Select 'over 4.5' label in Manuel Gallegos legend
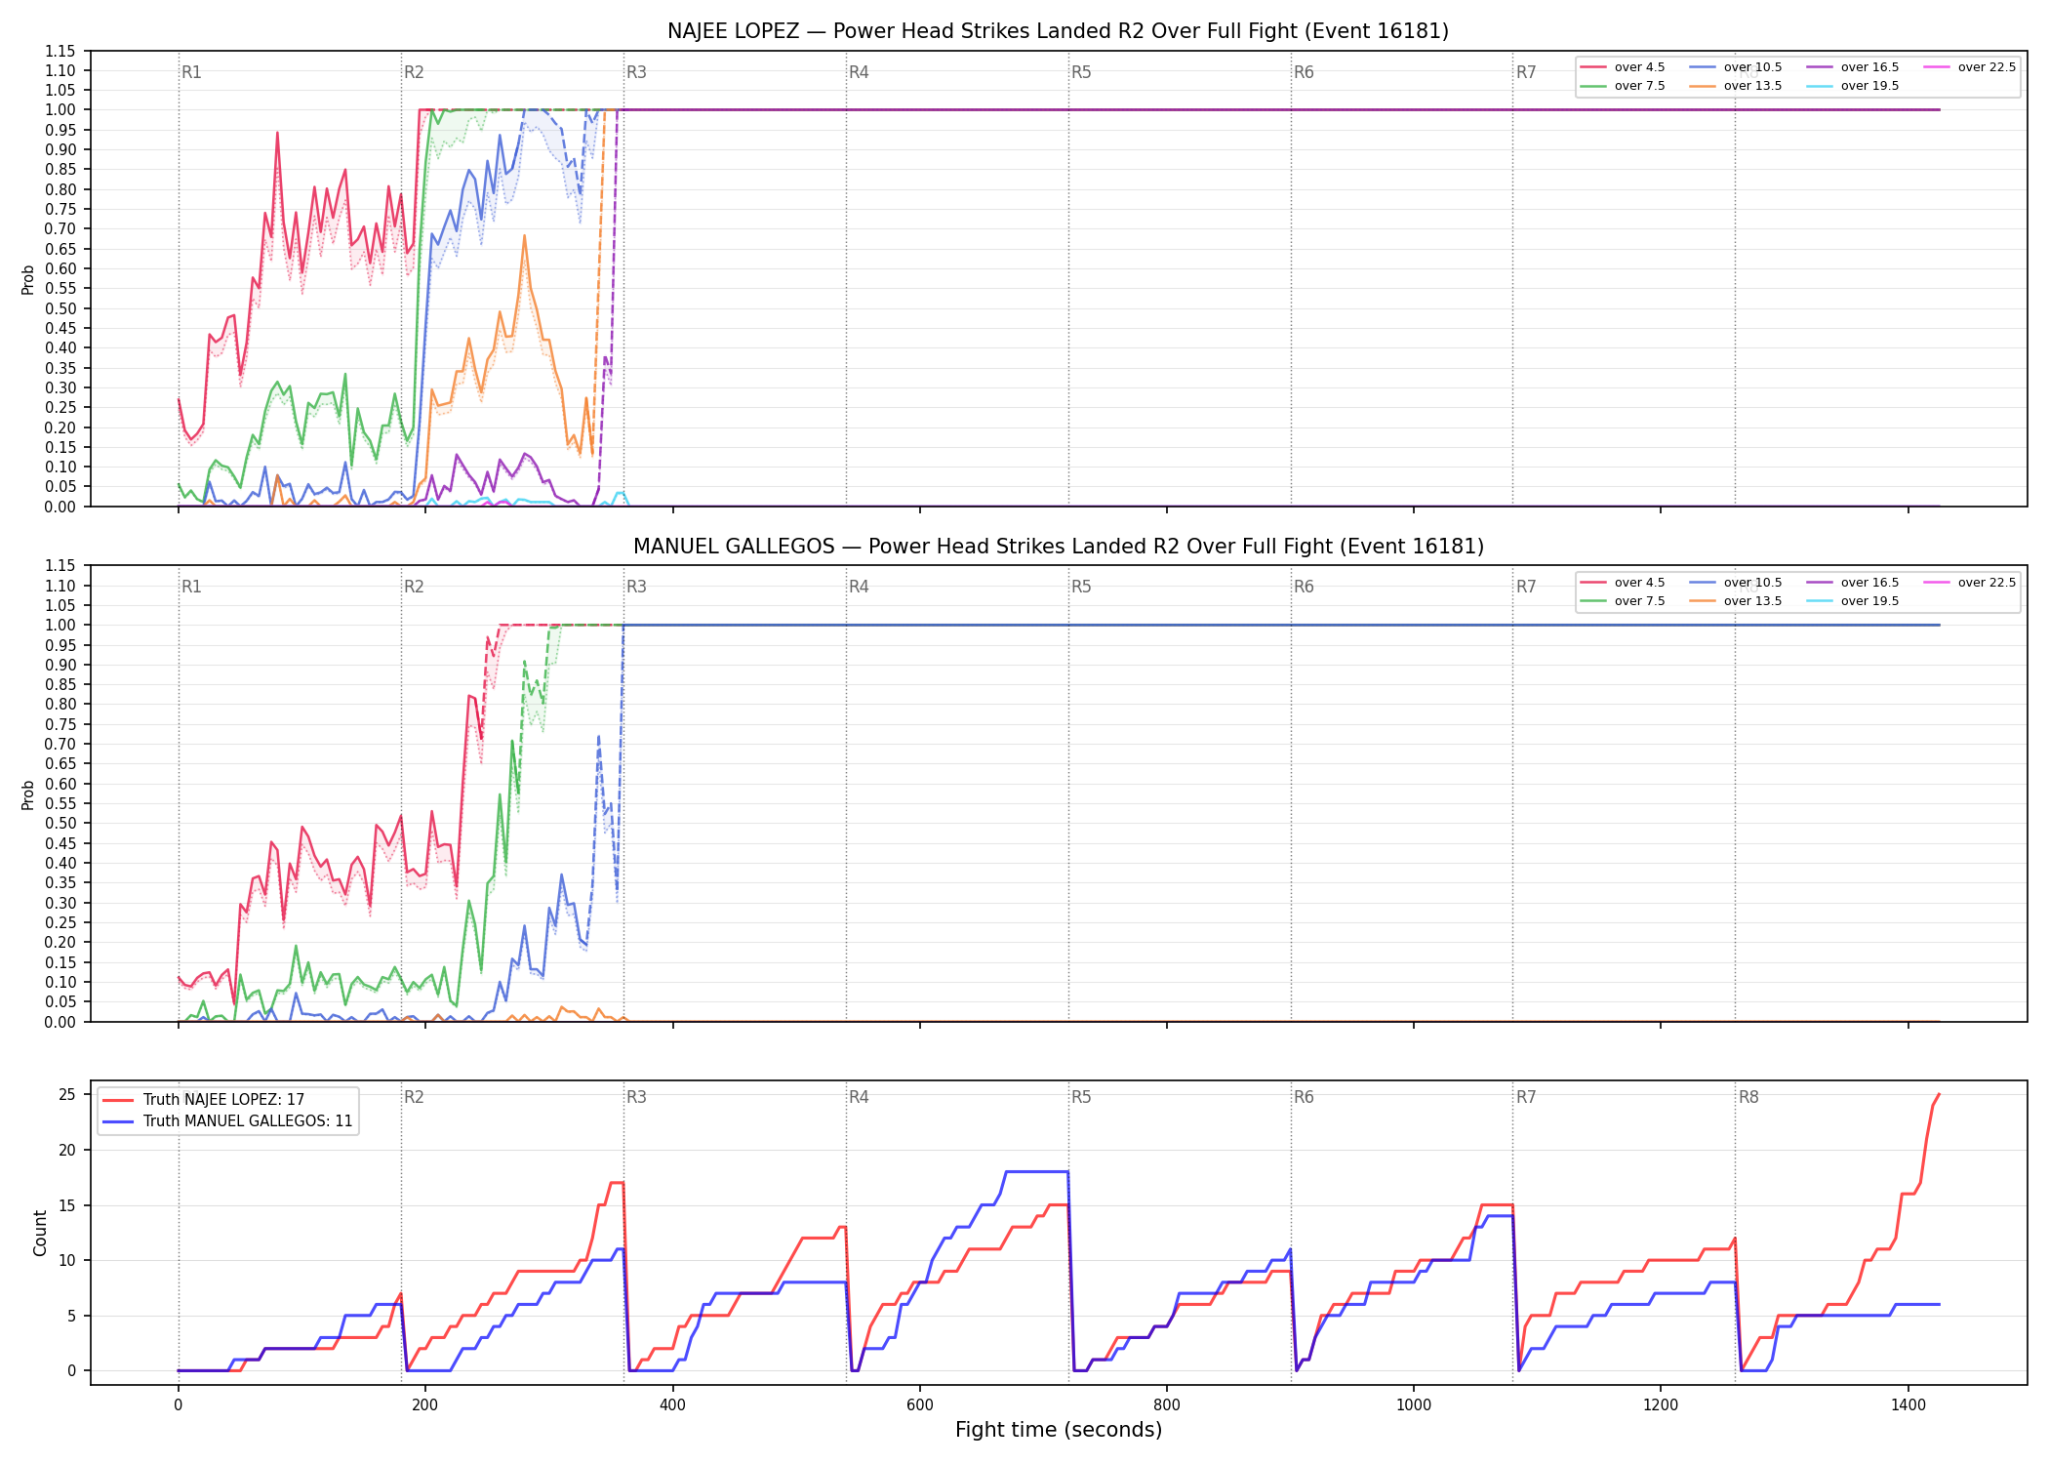The image size is (2049, 1464). point(1639,583)
